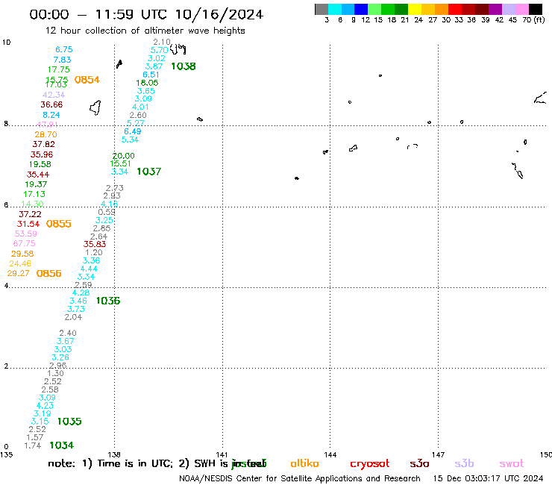552x485 pixels.
Task: Click the gray 3 ft legend swatch
Action: (322, 10)
